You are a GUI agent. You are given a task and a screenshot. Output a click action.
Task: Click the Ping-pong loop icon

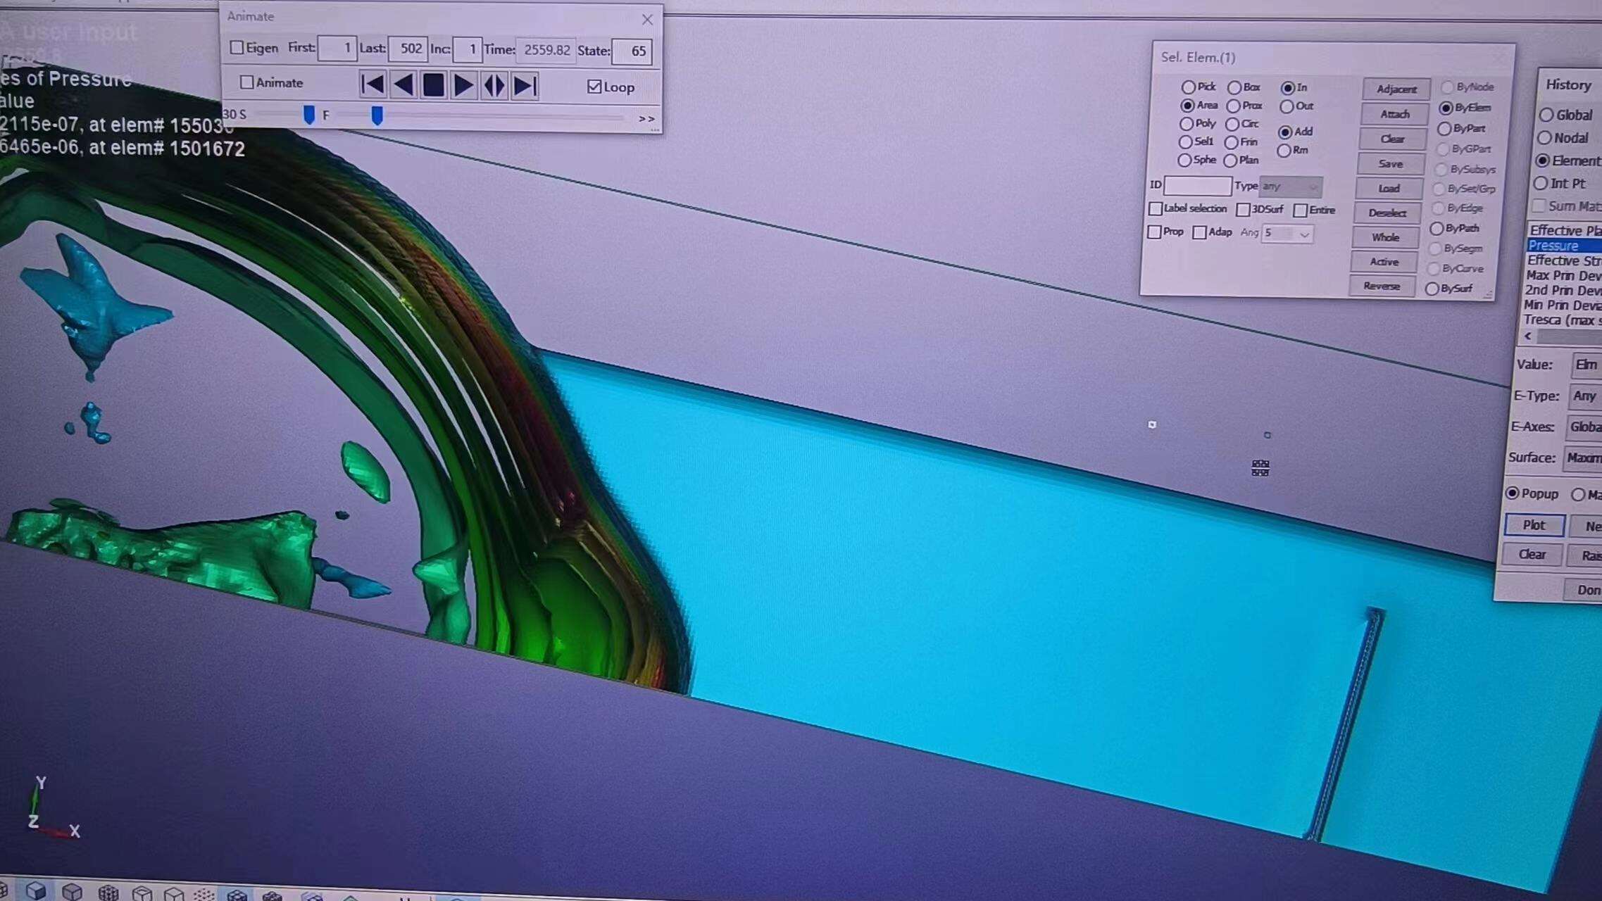(x=495, y=84)
